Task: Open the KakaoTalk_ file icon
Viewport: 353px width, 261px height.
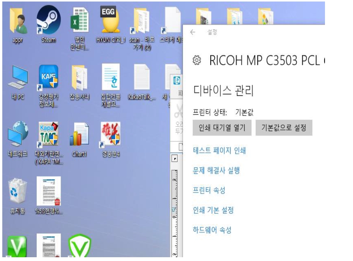Action: click(x=142, y=77)
